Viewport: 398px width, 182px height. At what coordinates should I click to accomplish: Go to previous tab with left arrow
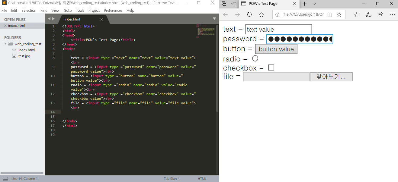click(50, 19)
